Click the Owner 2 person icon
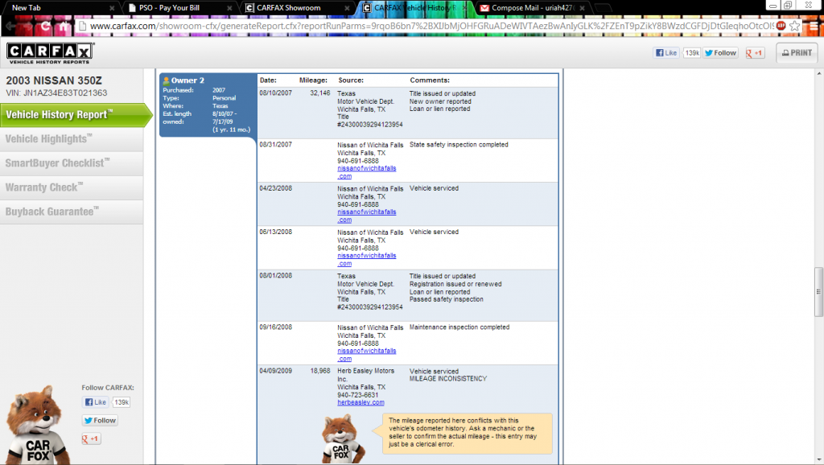Viewport: 824px width, 465px height. (x=166, y=80)
